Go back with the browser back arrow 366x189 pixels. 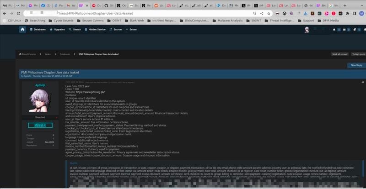click(5, 14)
